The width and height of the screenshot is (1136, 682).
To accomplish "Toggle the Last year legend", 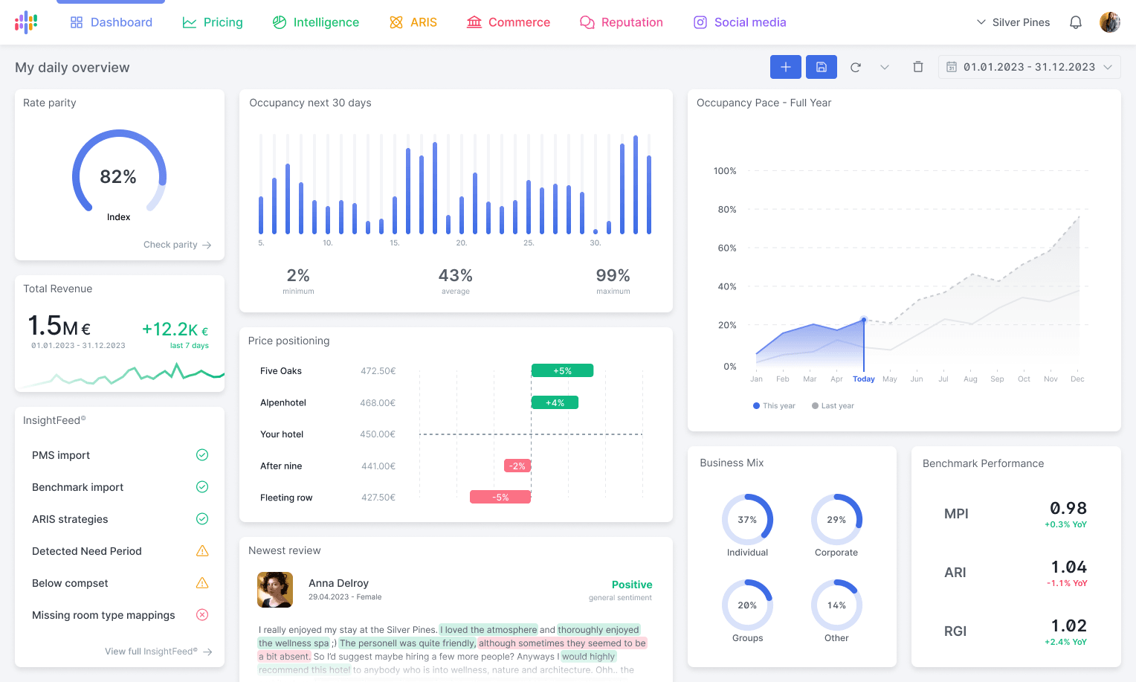I will click(832, 405).
